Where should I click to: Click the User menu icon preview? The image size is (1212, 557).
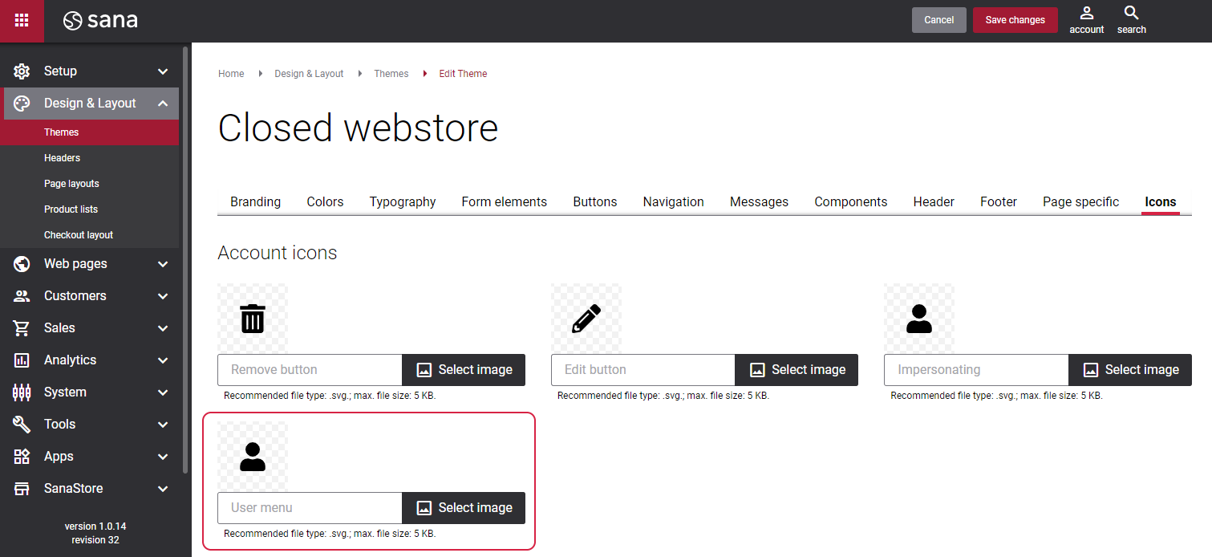coord(252,457)
